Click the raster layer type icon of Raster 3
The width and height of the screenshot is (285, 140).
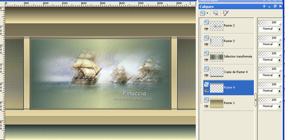click(x=207, y=38)
